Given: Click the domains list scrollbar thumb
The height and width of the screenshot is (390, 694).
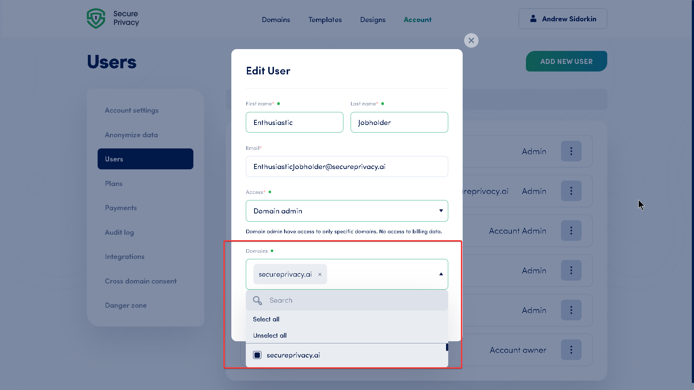Looking at the screenshot, I should click(x=447, y=347).
